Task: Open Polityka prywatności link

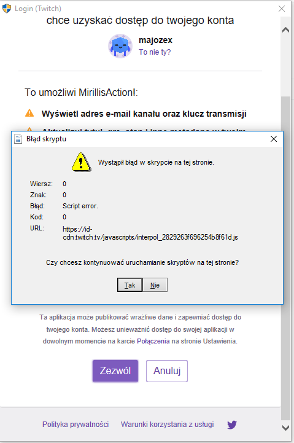Action: tap(75, 425)
